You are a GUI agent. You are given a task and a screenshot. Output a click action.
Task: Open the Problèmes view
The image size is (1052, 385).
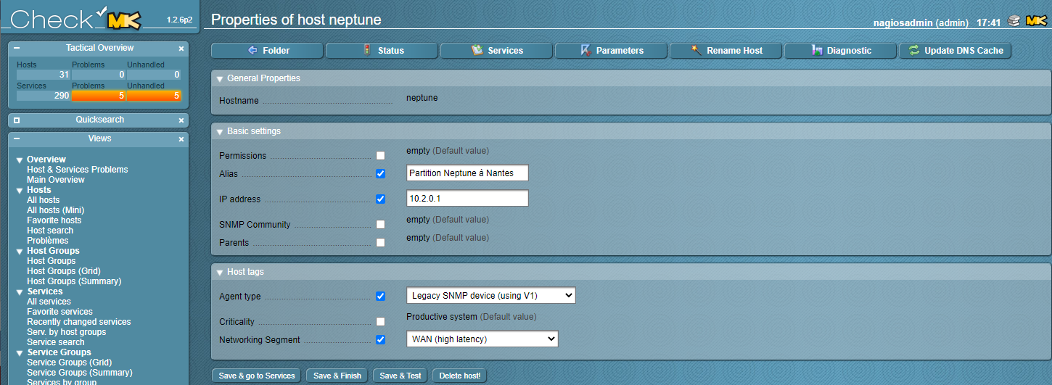48,241
